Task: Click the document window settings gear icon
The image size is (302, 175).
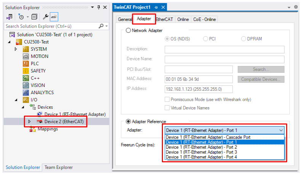Action: [296, 7]
